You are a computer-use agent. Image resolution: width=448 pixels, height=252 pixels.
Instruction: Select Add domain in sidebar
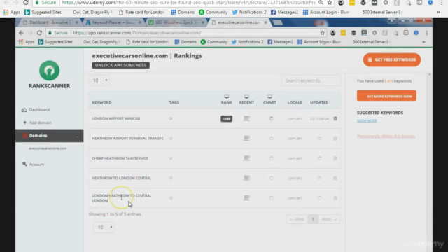(x=37, y=122)
